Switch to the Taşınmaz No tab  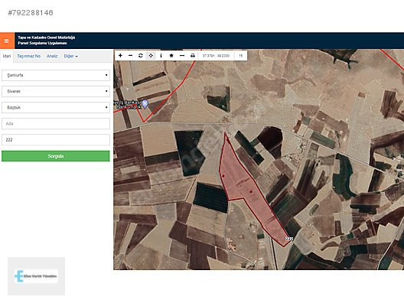tap(29, 56)
